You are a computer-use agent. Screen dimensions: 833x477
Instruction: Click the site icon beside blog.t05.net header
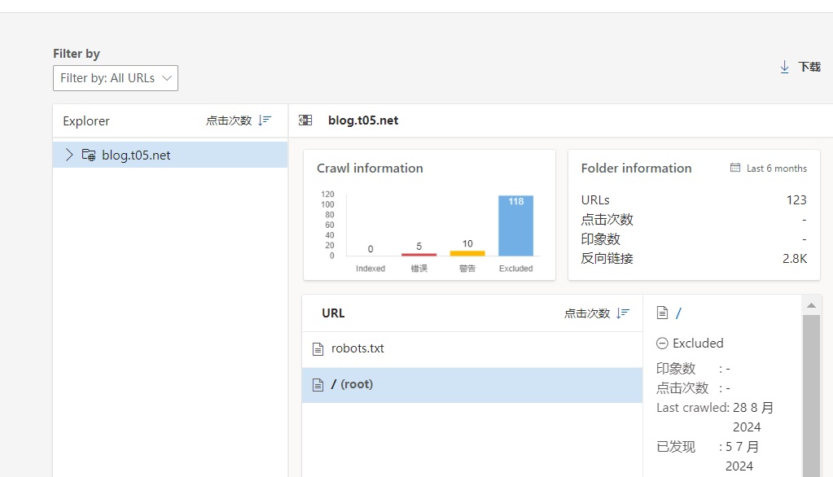coord(306,120)
